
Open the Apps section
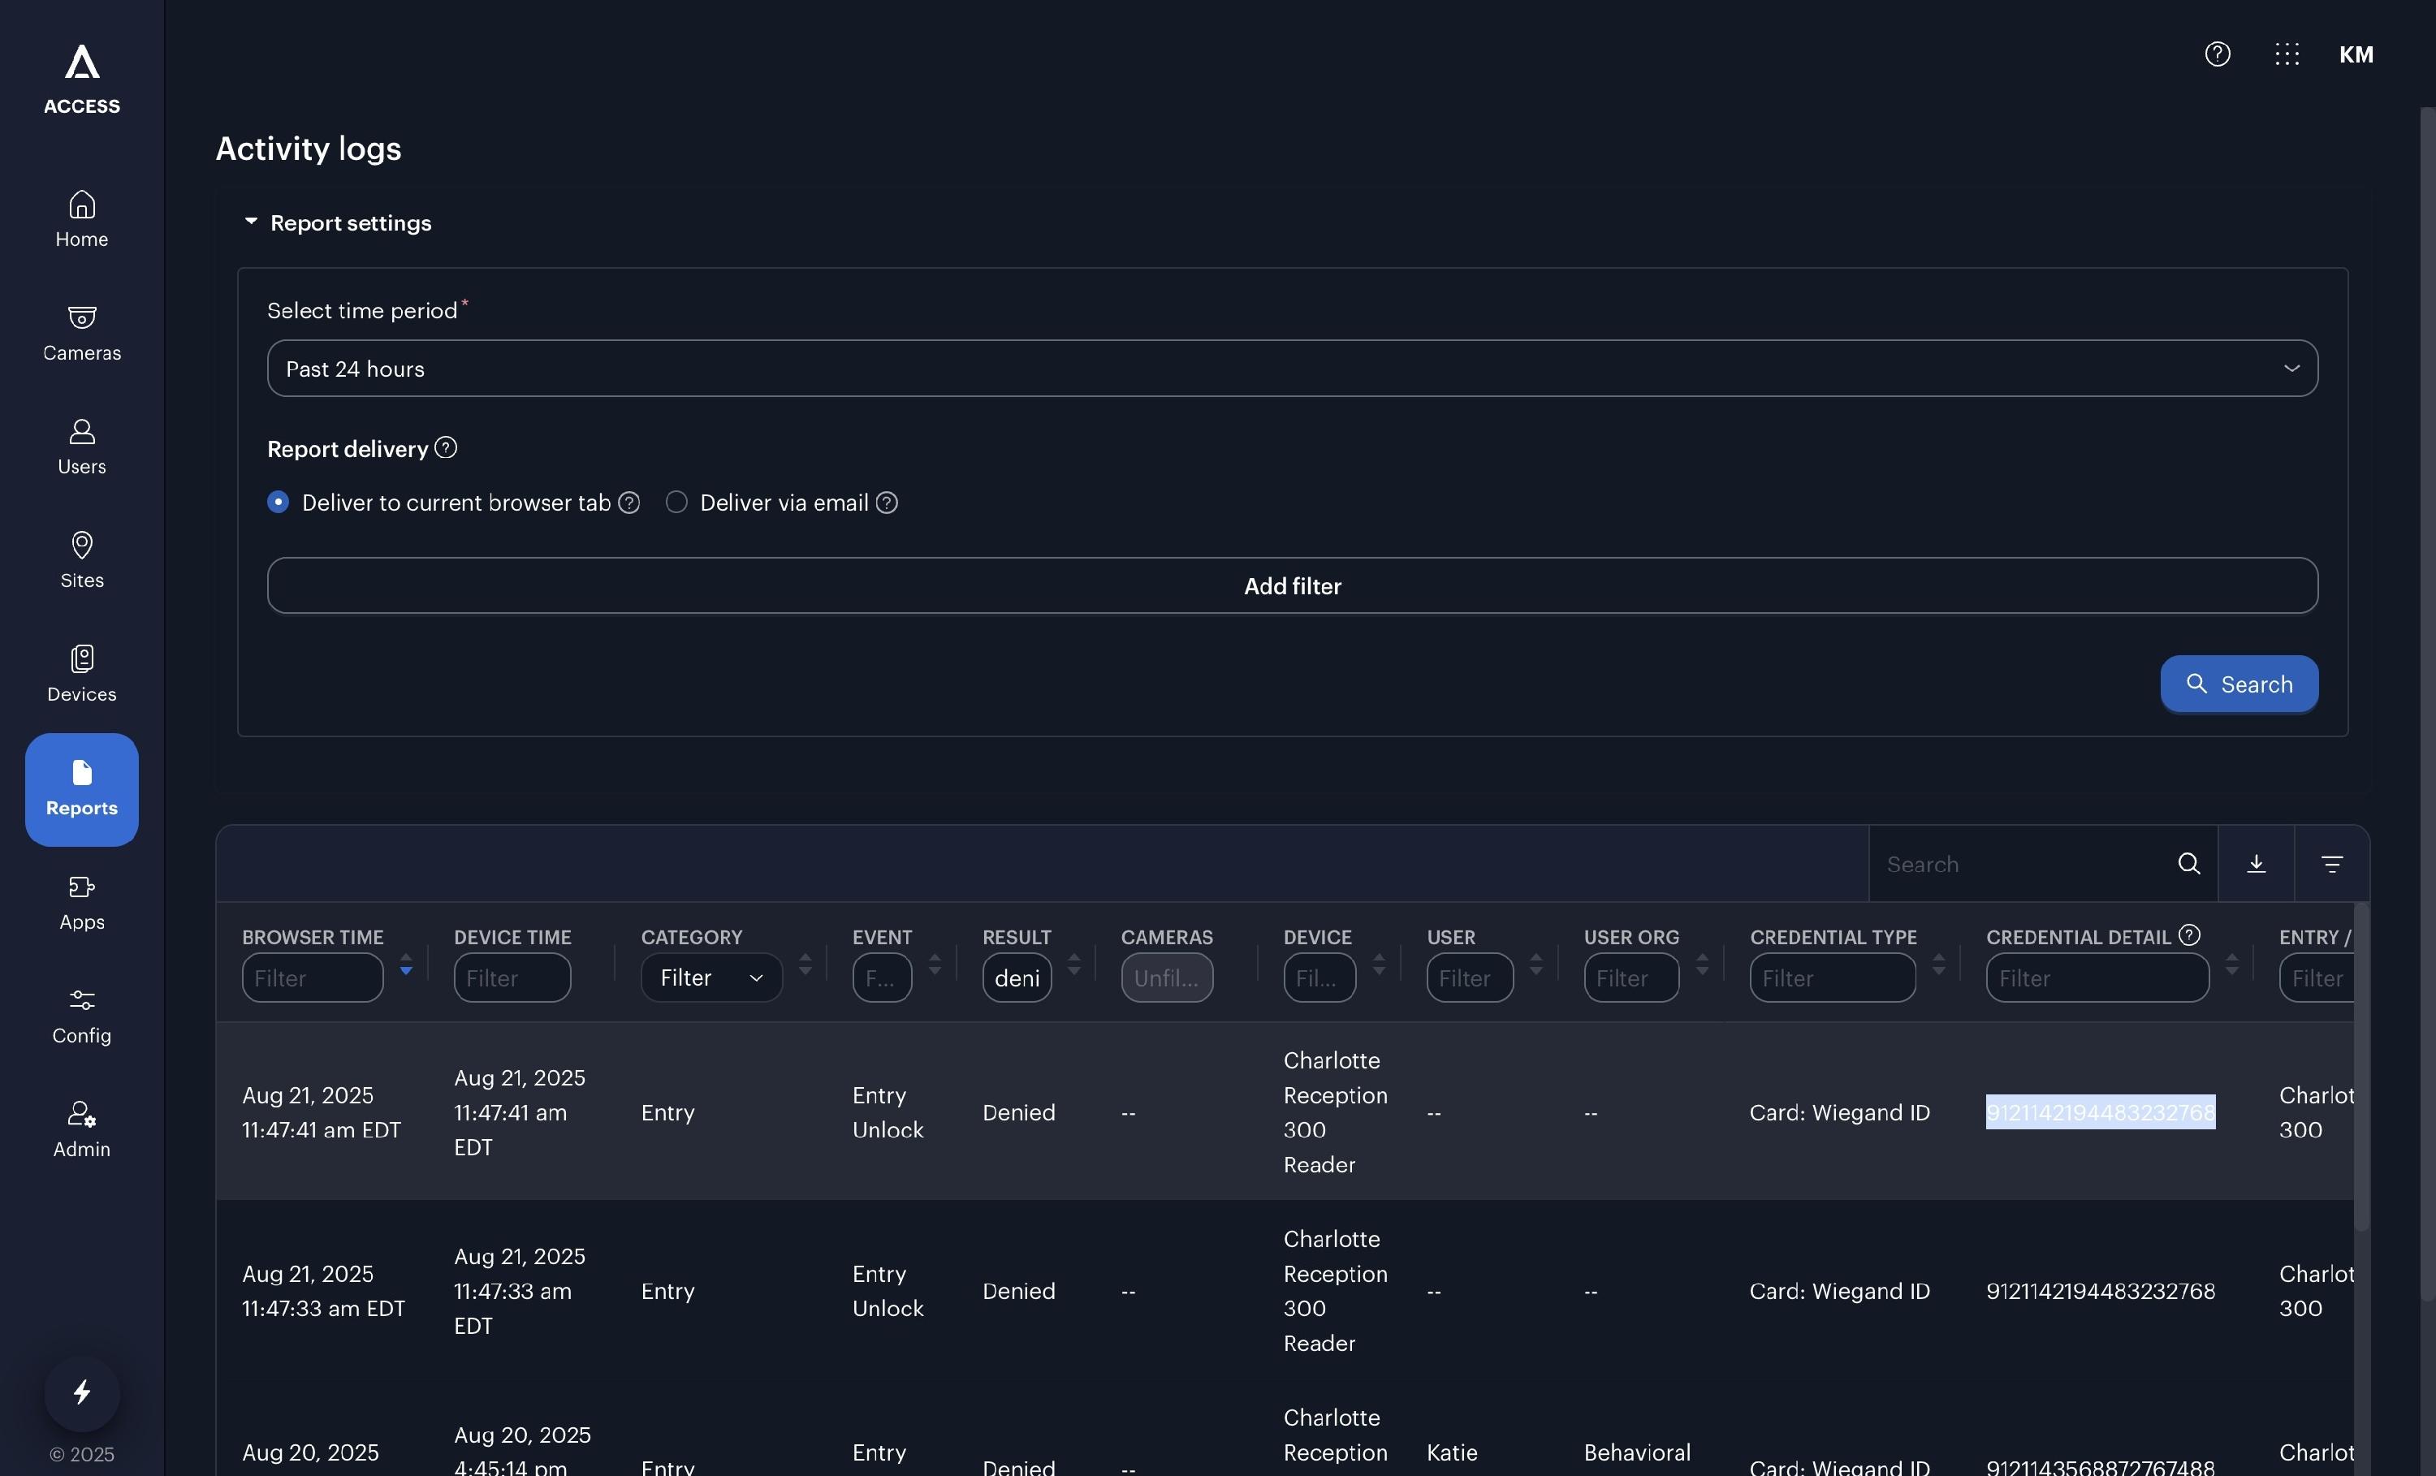[x=82, y=903]
